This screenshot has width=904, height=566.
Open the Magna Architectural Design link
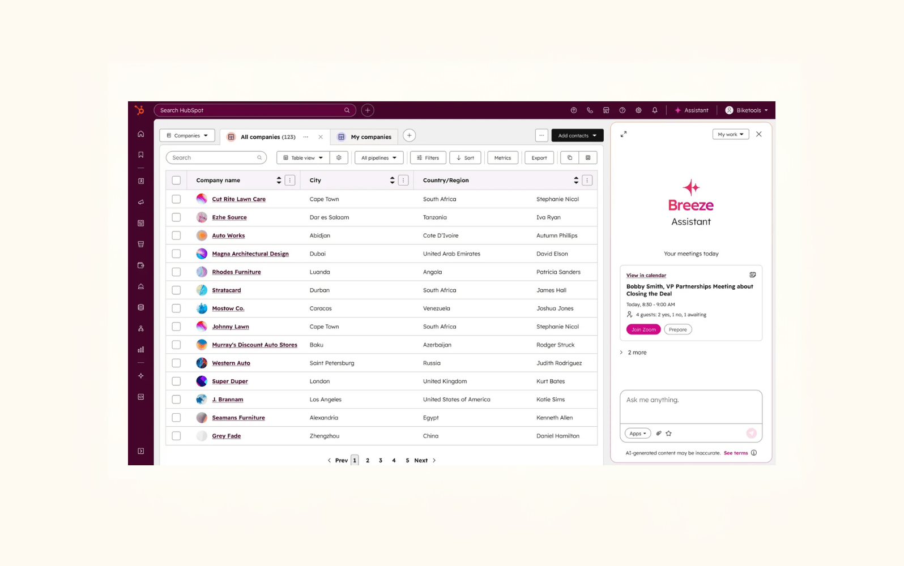tap(250, 254)
